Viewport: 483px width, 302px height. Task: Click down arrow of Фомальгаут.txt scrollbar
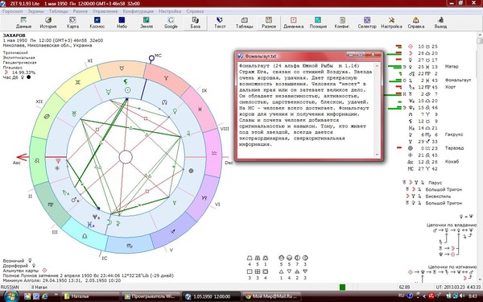(377, 155)
